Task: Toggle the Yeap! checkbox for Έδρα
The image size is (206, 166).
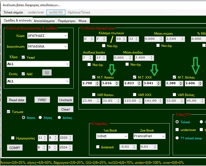Action: click(x=23, y=57)
